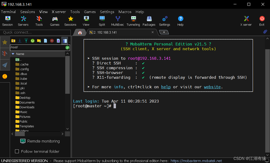Click the Home tab icon
The height and width of the screenshot is (163, 270).
point(80,32)
